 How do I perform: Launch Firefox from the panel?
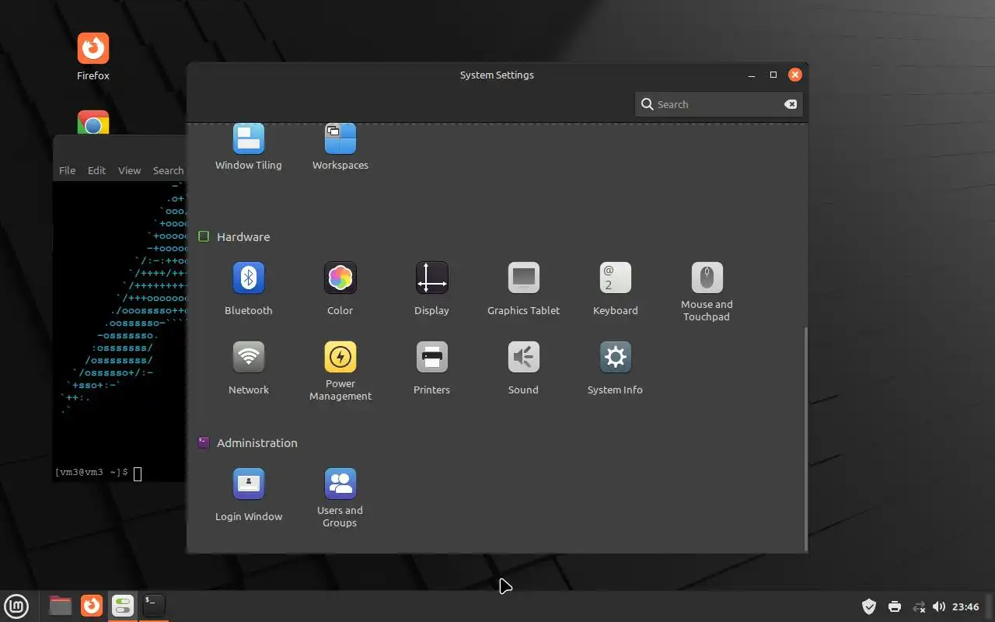click(92, 605)
